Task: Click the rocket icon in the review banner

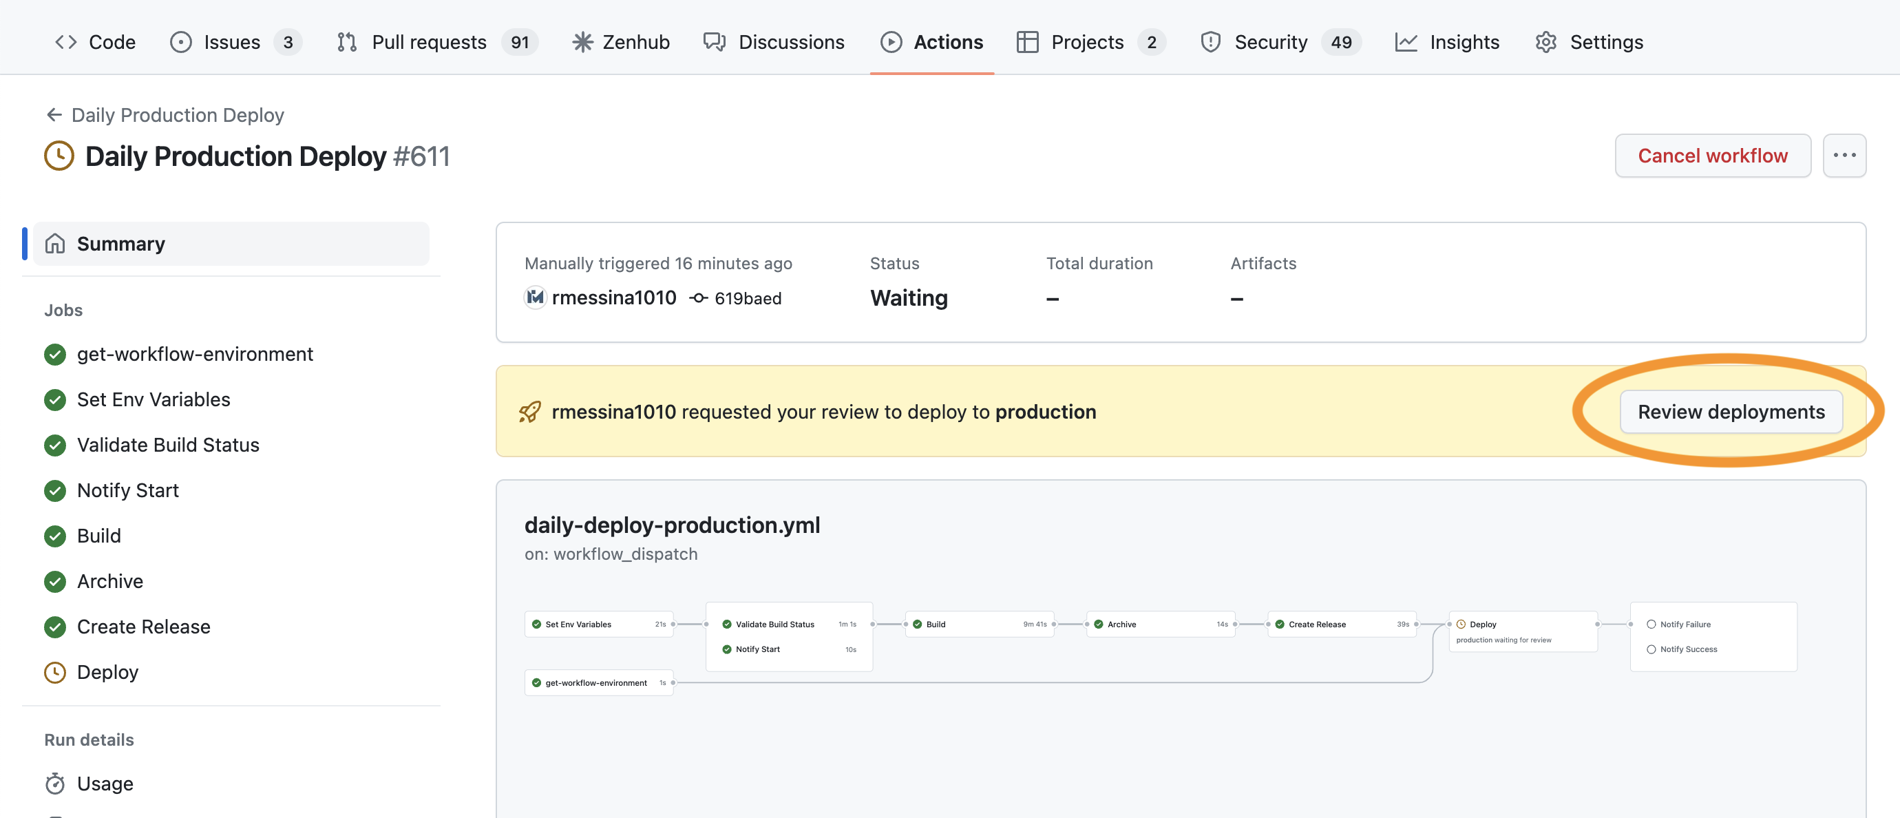Action: pyautogui.click(x=528, y=412)
